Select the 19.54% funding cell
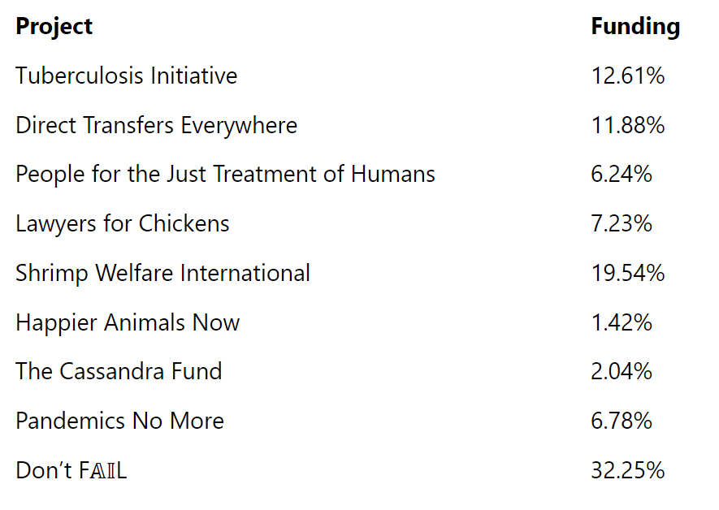719x510 pixels. 628,274
